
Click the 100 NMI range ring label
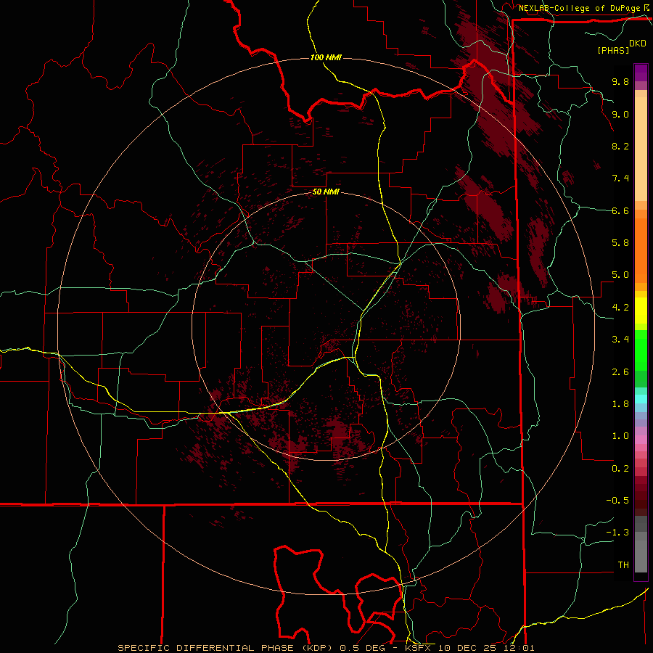(x=326, y=57)
